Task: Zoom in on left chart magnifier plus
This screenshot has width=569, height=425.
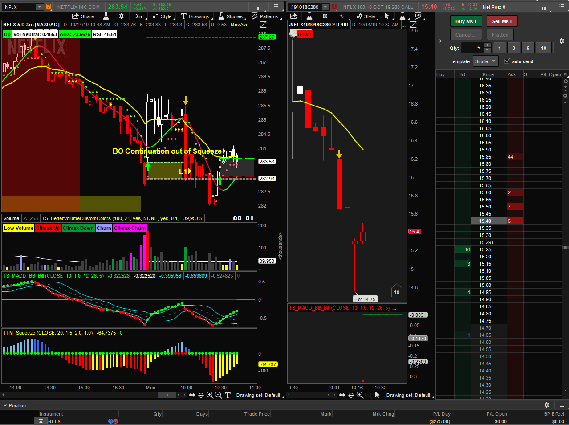Action: pos(210,395)
